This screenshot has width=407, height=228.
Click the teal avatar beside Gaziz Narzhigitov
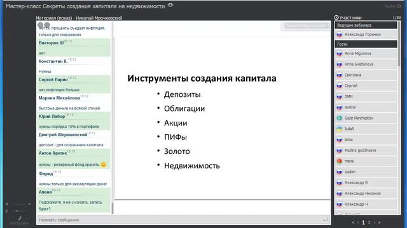click(x=339, y=118)
